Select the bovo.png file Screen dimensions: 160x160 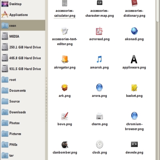(65, 119)
